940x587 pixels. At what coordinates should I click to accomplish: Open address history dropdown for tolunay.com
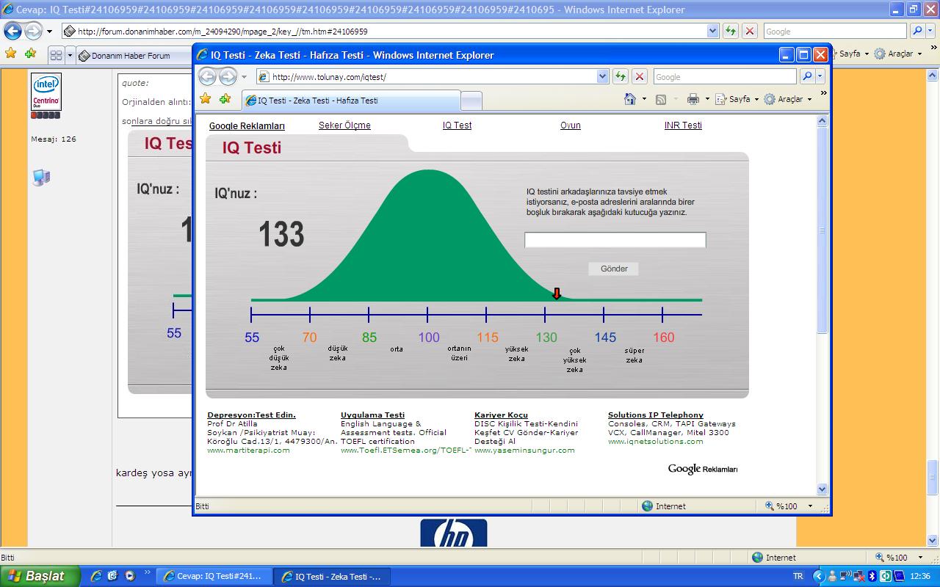(x=603, y=76)
